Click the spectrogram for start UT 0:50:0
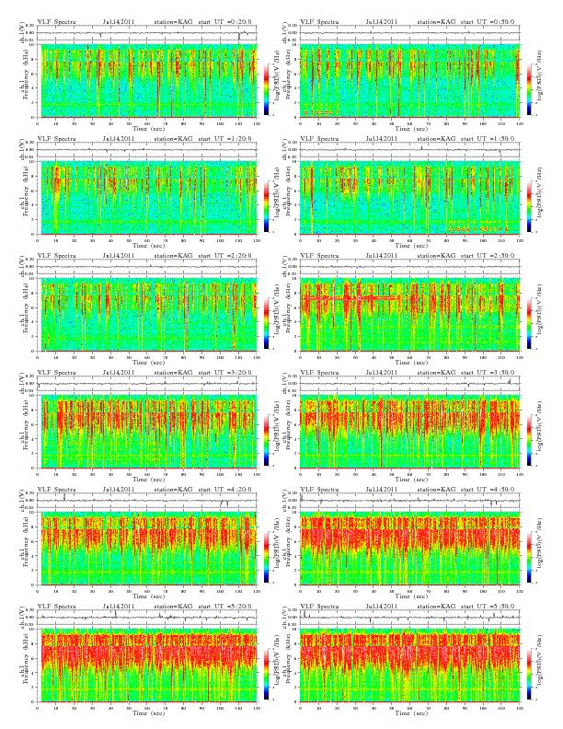 click(409, 81)
